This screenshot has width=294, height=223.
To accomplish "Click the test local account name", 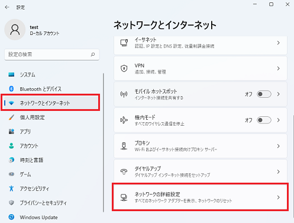I will [x=34, y=27].
